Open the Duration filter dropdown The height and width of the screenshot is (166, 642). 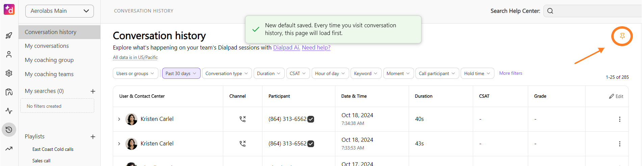[269, 73]
